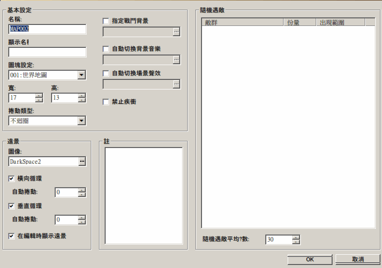The width and height of the screenshot is (382, 268).
Task: Click the 自動捲動 field under 橫向循環
Action: coord(67,192)
